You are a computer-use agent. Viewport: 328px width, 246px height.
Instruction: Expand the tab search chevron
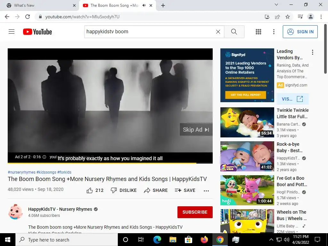click(x=276, y=4)
